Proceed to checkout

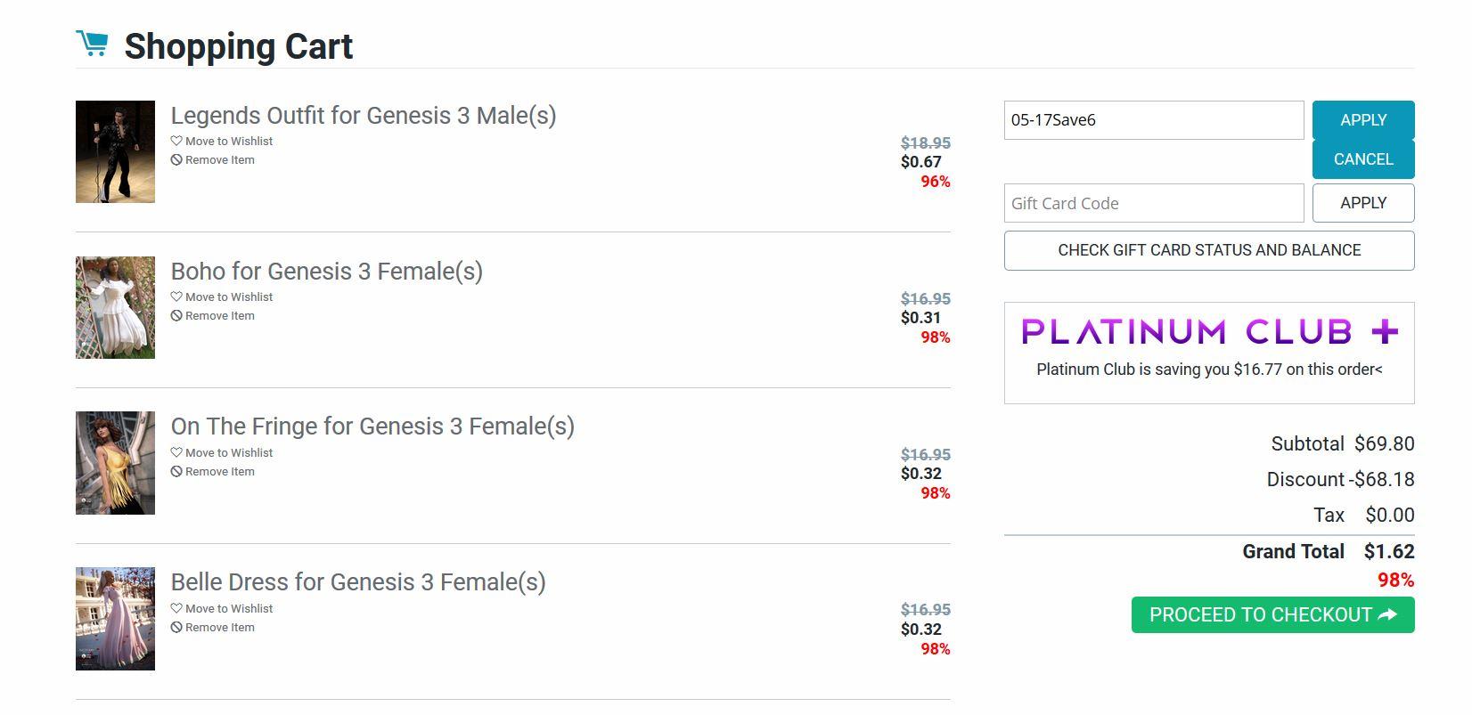[x=1272, y=615]
